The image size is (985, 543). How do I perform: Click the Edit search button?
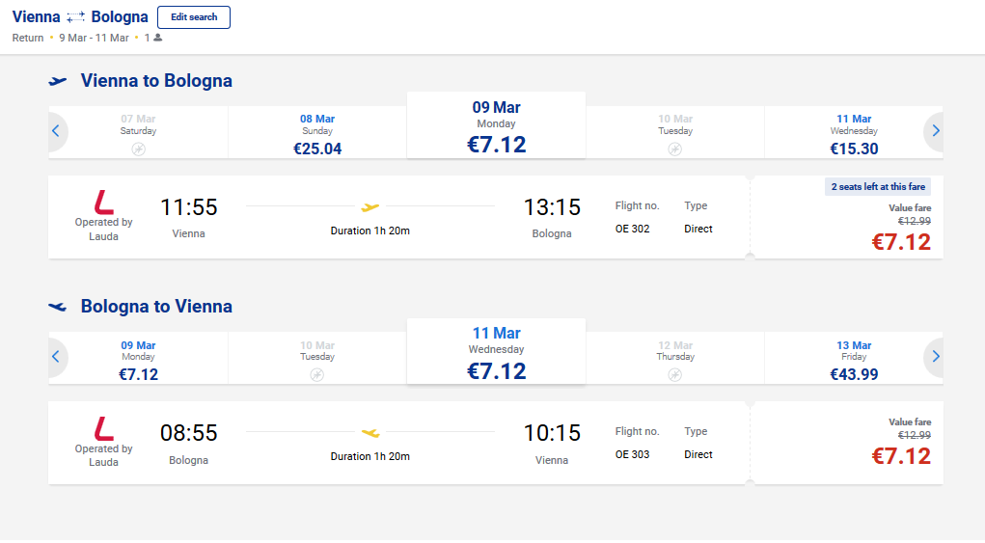coord(194,17)
